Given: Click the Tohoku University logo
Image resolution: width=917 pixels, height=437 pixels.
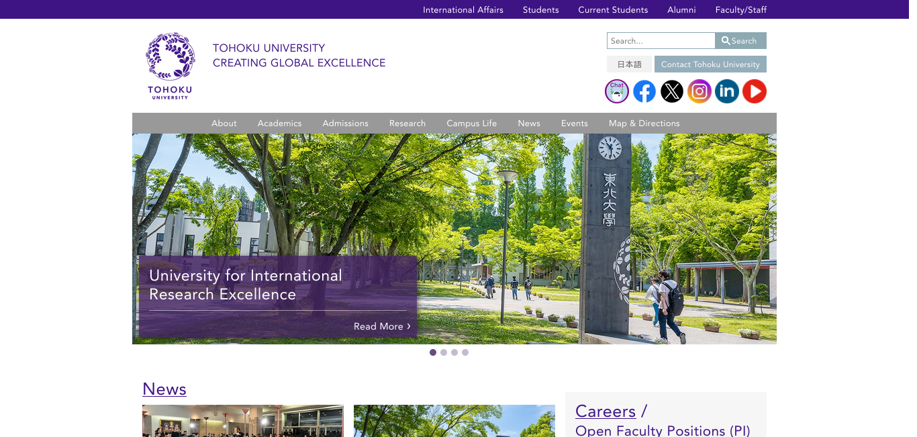Looking at the screenshot, I should click(x=170, y=66).
